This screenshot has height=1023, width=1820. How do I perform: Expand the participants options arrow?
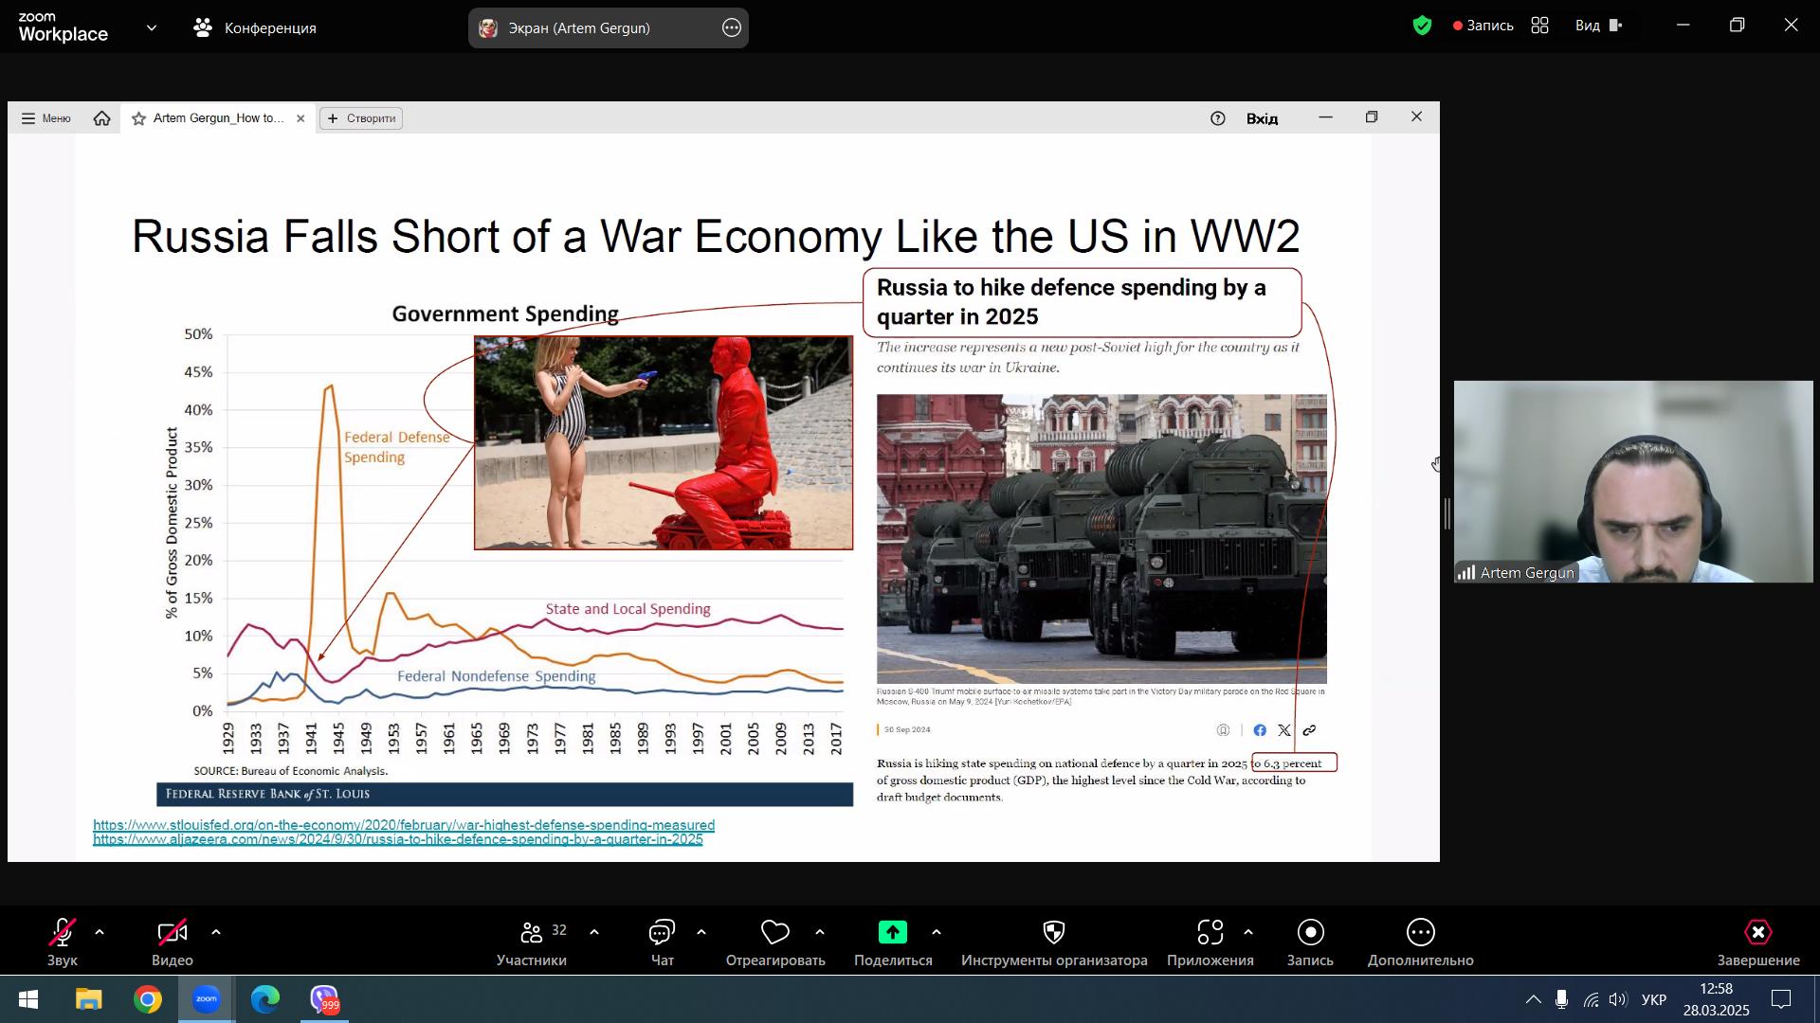pyautogui.click(x=594, y=933)
